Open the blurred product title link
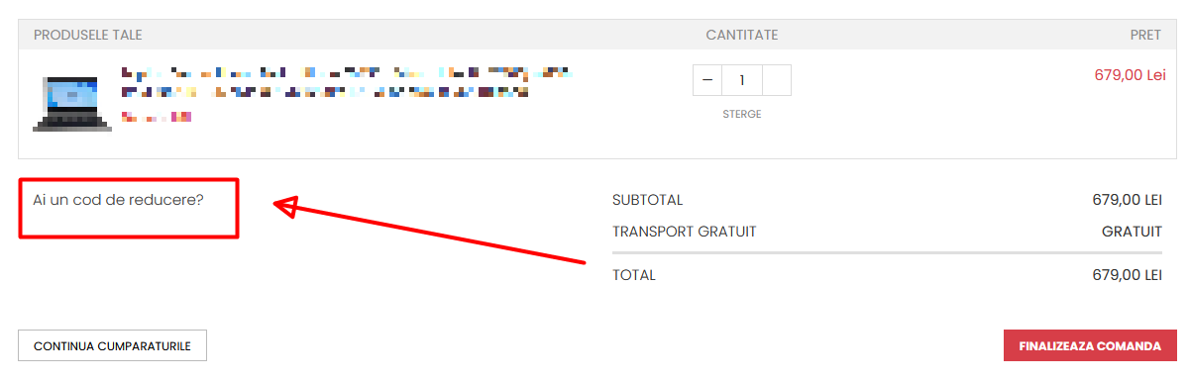Screen dimensions: 1189x380 tap(347, 82)
